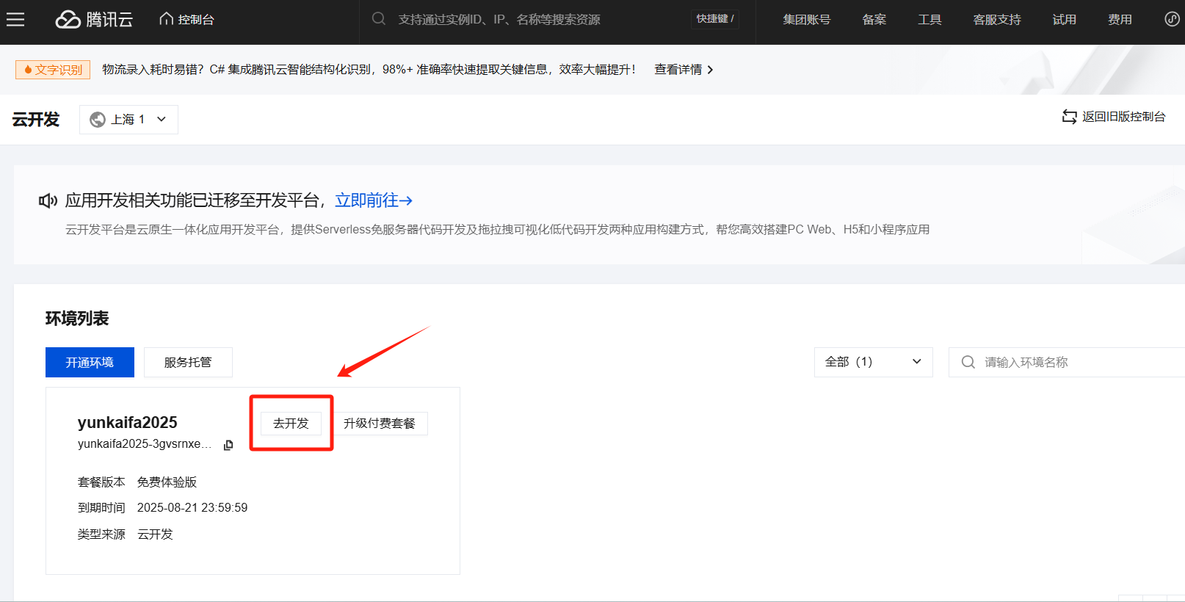Click the 快捷键 / shortcut badge
Screen dimensions: 1185x602
(715, 19)
